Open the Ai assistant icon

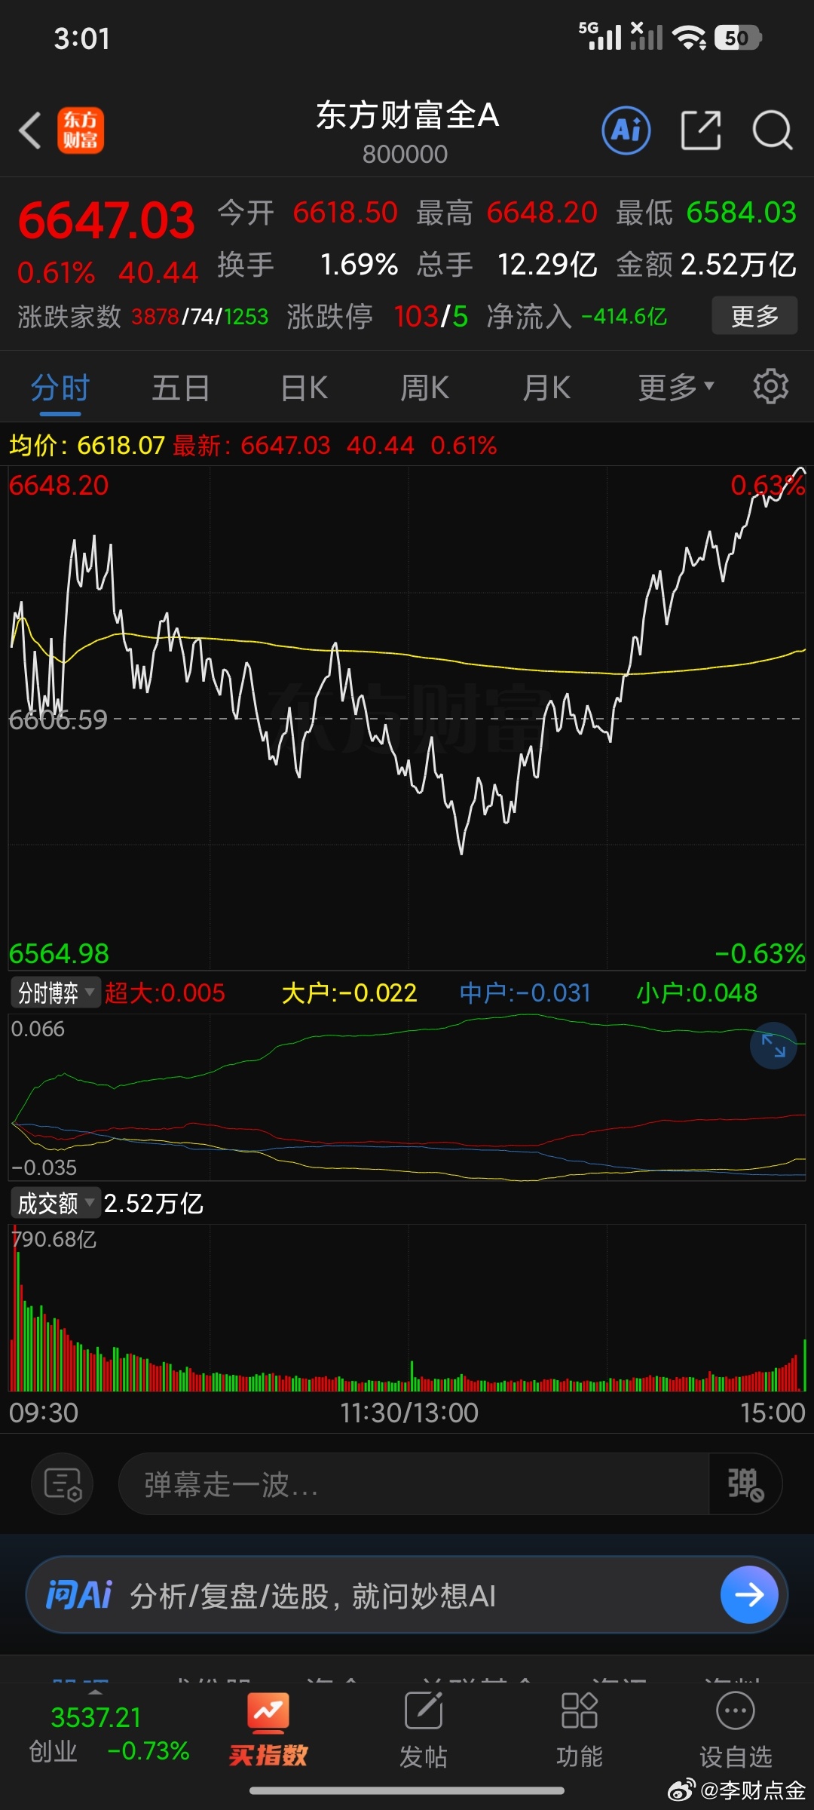pyautogui.click(x=626, y=130)
